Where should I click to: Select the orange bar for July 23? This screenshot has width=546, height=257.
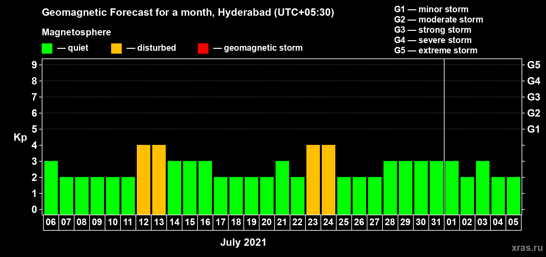[x=313, y=180]
